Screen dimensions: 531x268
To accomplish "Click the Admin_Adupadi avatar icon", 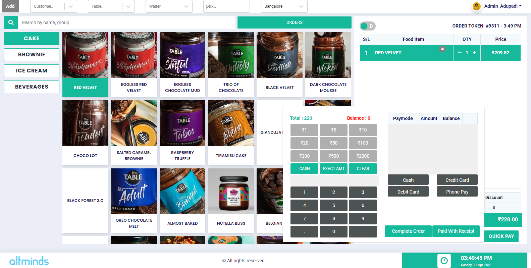I will pyautogui.click(x=476, y=6).
